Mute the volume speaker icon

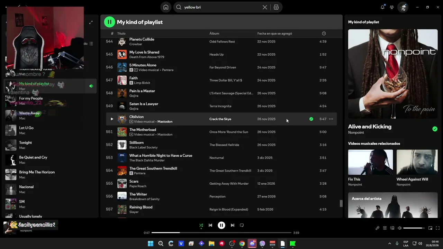coord(399,228)
